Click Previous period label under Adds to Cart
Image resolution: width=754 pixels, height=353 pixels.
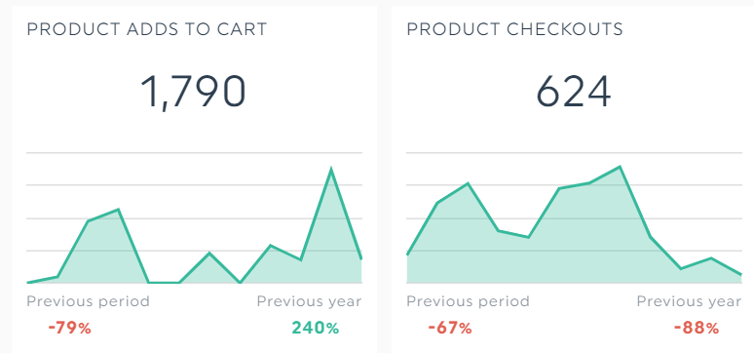tap(88, 302)
